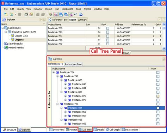This screenshot has width=167, height=133.
Task: Select the Classes Data item in Explorer
Action: pos(21,36)
